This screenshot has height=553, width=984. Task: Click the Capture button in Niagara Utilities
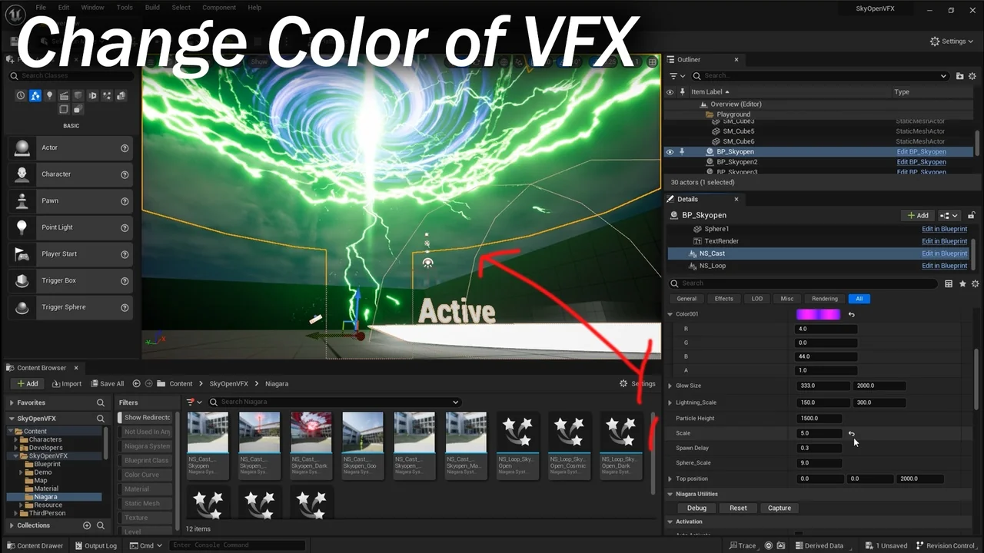(779, 508)
